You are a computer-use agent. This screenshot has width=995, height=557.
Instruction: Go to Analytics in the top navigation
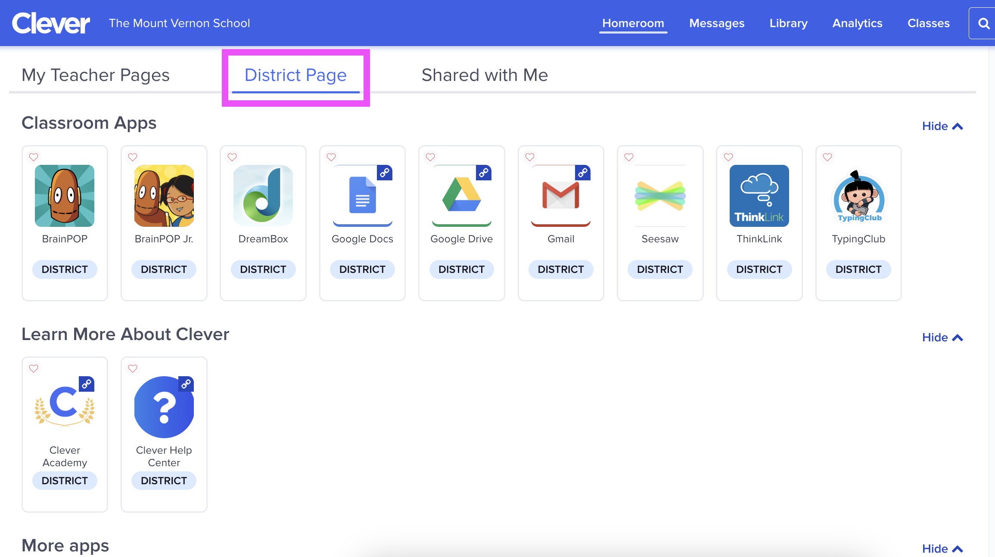click(857, 23)
